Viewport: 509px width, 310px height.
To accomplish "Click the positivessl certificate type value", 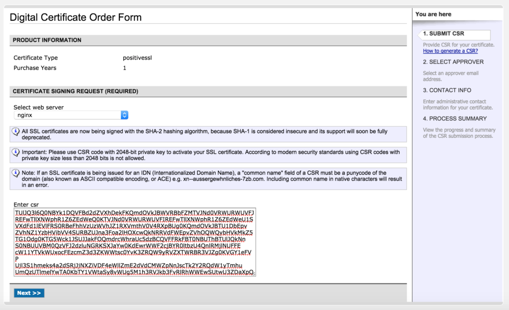I will pos(137,58).
